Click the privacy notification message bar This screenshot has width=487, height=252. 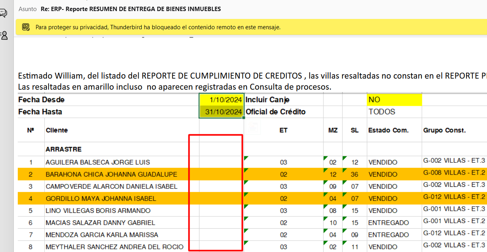(158, 27)
